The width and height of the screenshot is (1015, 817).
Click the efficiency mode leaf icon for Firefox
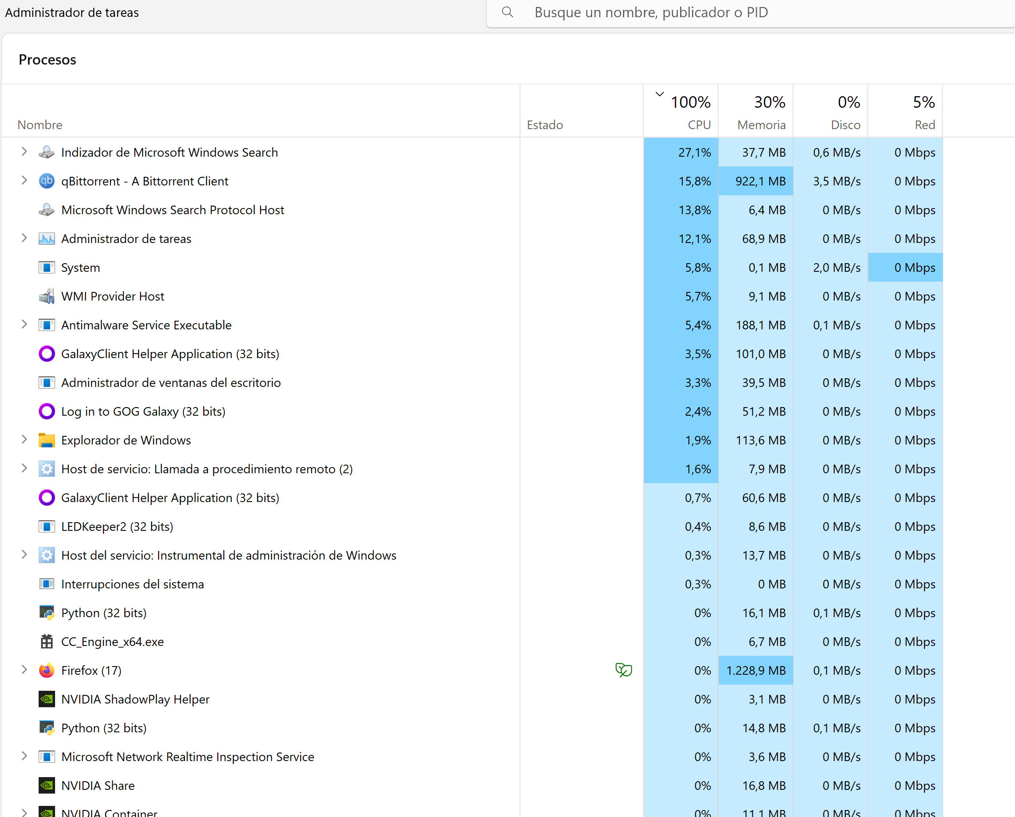click(623, 670)
